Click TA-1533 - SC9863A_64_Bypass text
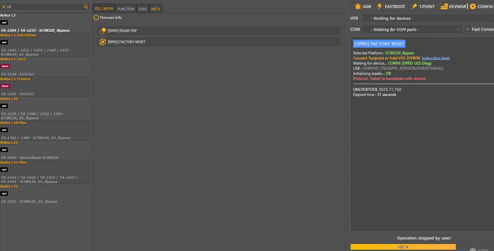This screenshot has height=251, width=494. pyautogui.click(x=29, y=201)
